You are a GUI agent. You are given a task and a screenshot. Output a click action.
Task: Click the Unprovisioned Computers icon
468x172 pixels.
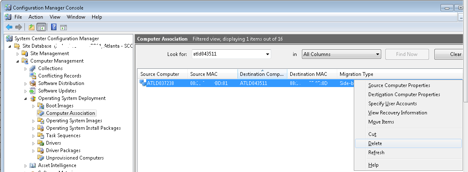(x=41, y=157)
